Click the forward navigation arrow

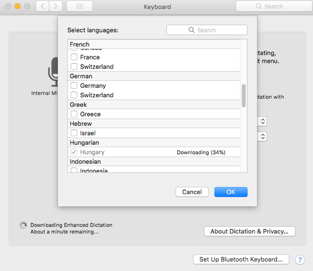tap(56, 7)
